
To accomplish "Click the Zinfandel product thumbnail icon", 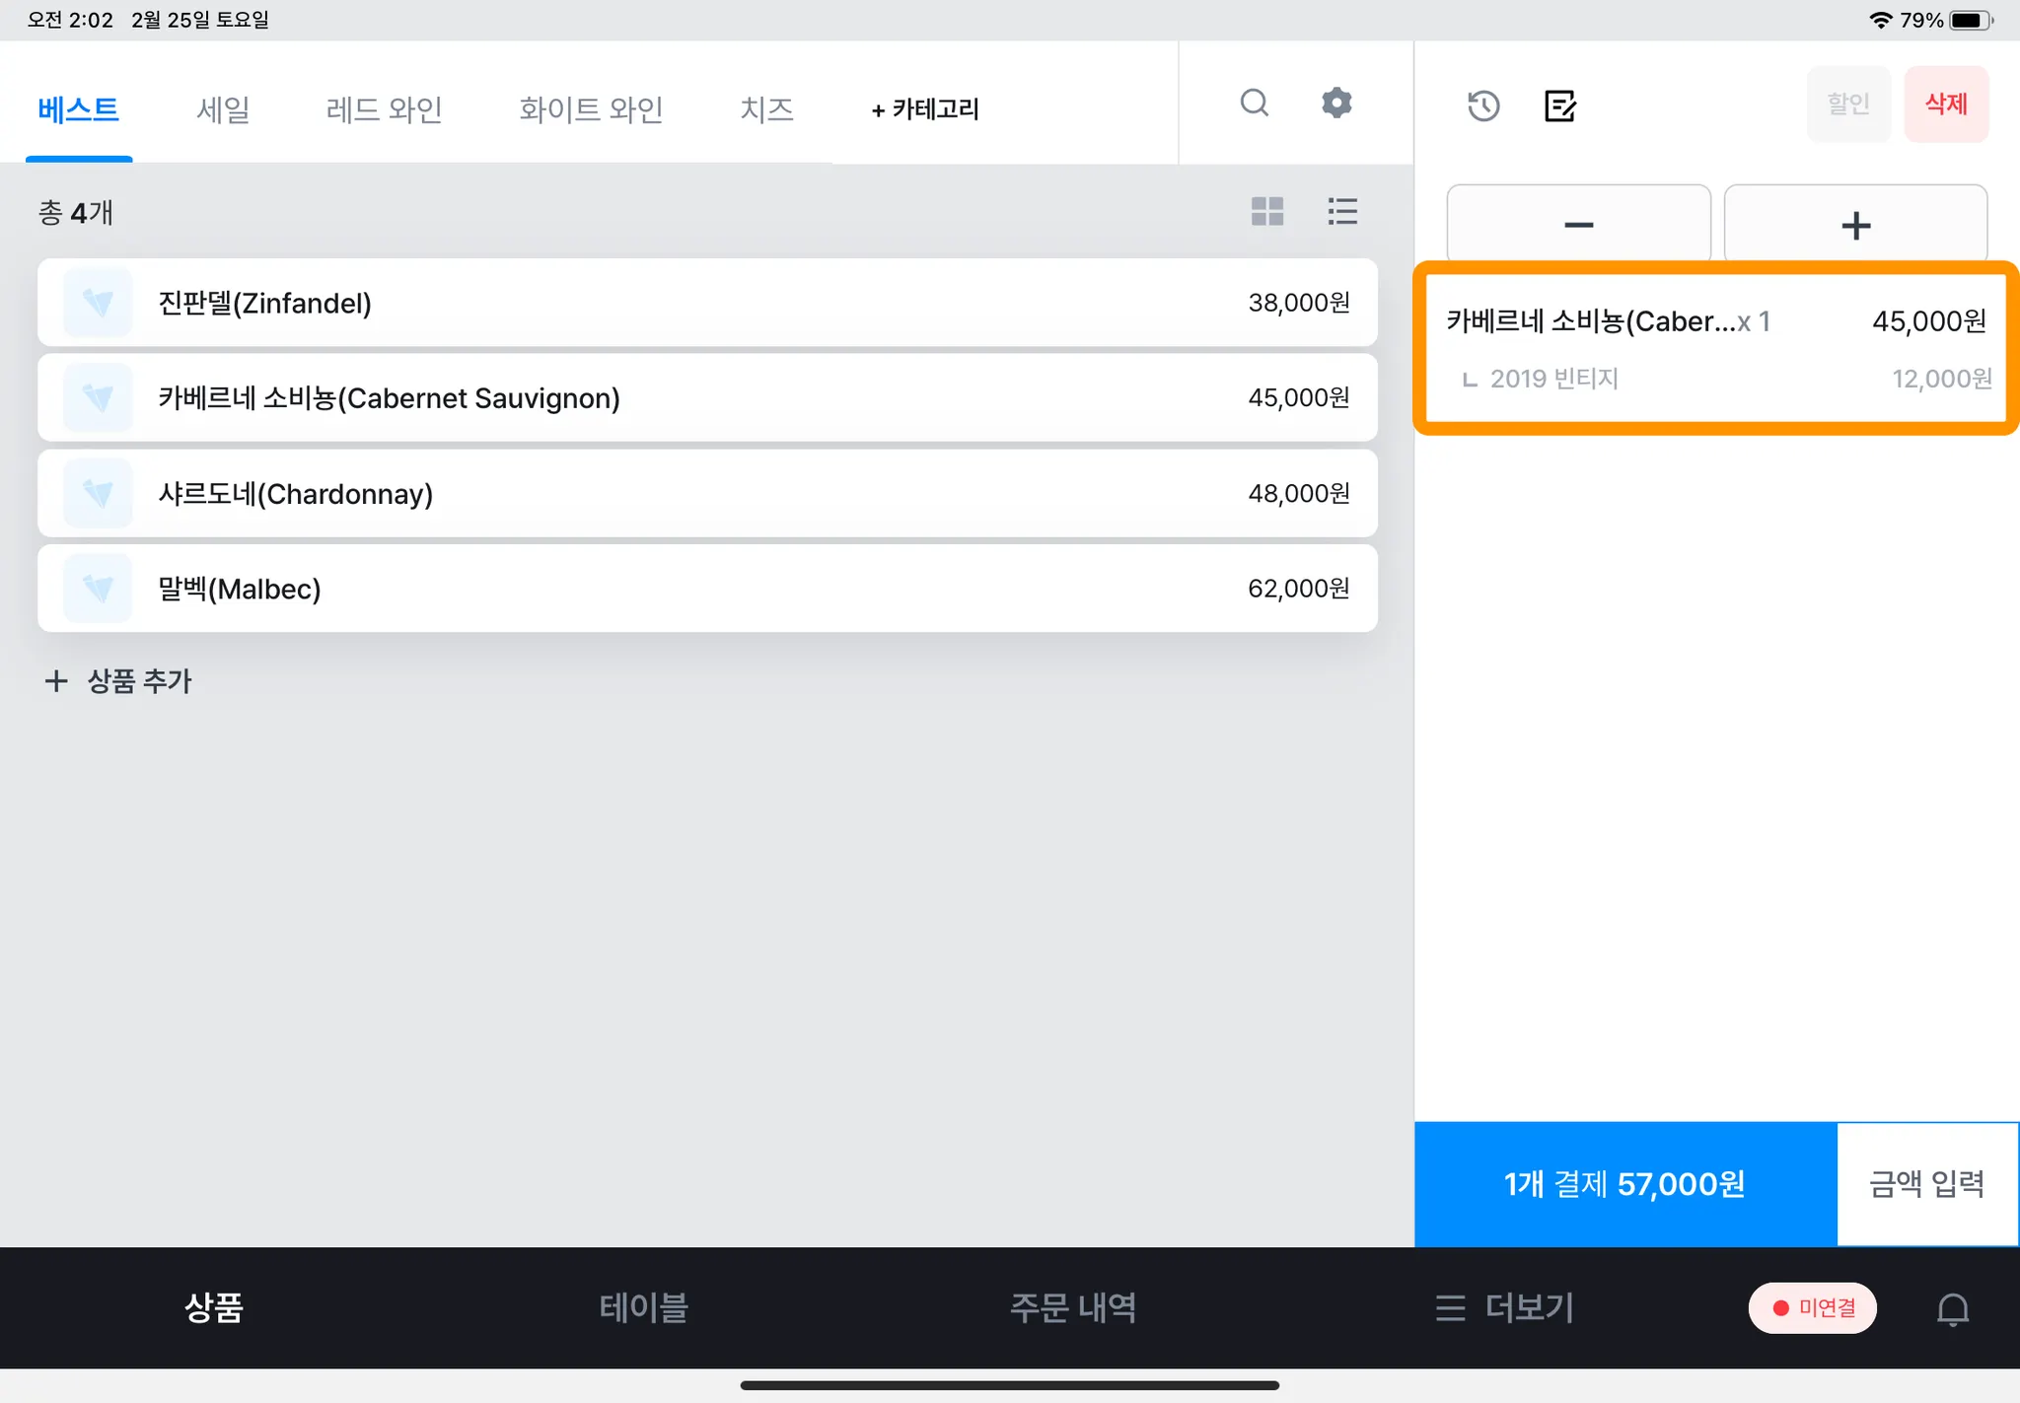I will pyautogui.click(x=98, y=303).
